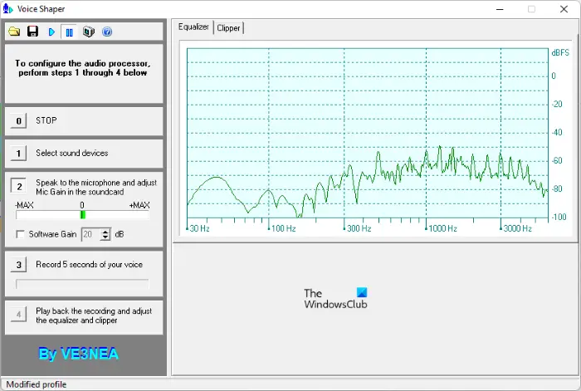Open help via the blue question mark icon
The width and height of the screenshot is (581, 391).
107,32
